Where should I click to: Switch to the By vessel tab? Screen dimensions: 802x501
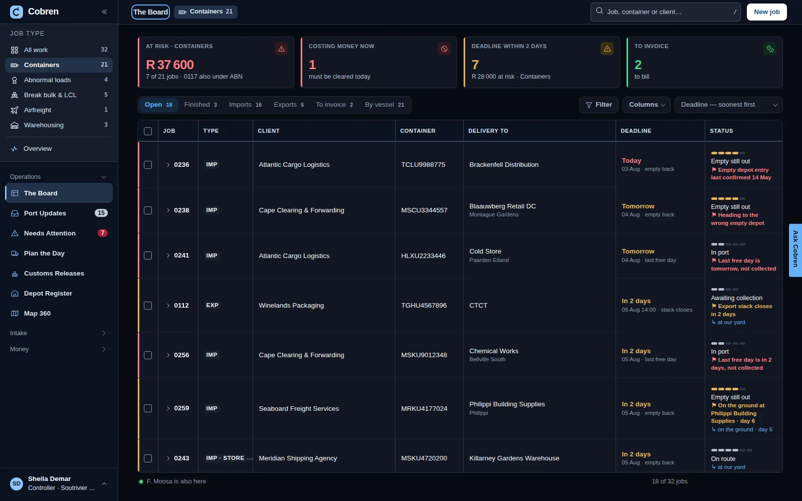pyautogui.click(x=384, y=105)
